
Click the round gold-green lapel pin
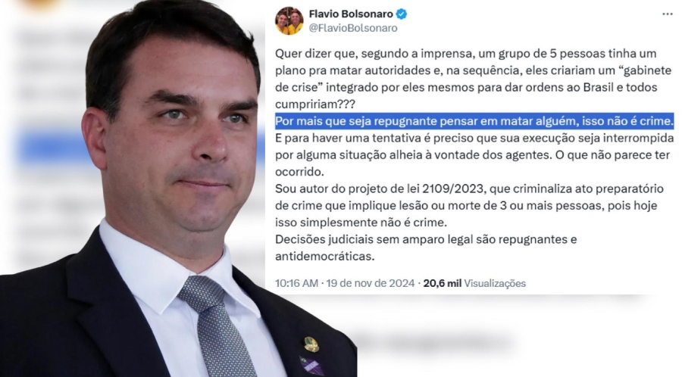pos(311,344)
